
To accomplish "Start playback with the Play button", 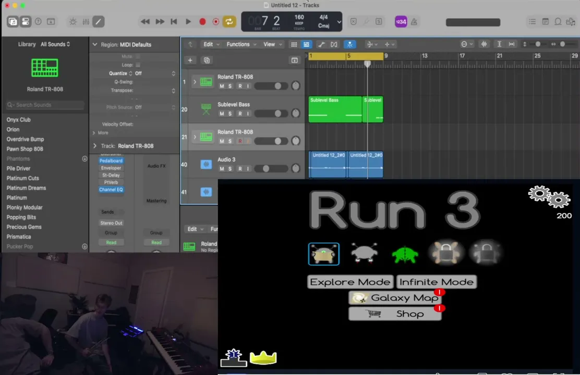I will 188,22.
